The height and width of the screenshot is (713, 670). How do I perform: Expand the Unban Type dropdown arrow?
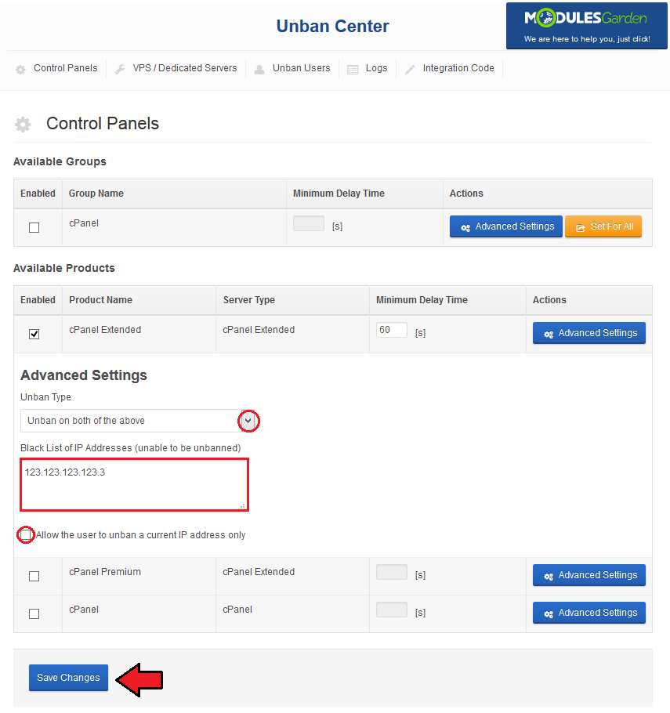248,421
